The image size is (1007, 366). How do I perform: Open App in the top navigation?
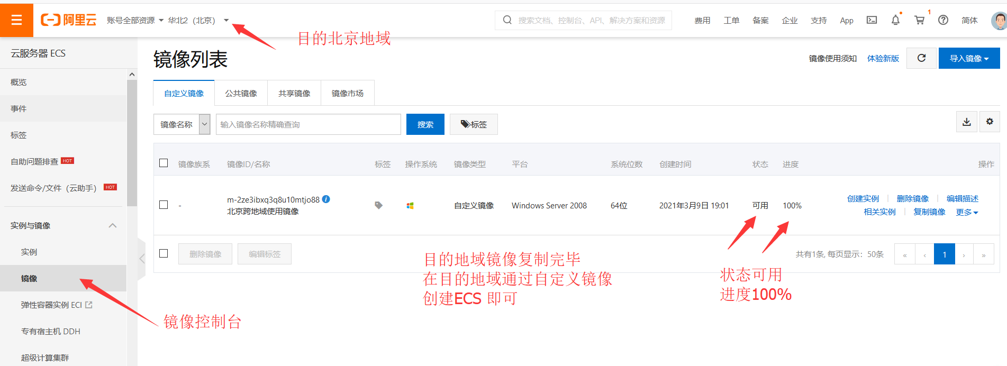click(x=847, y=20)
